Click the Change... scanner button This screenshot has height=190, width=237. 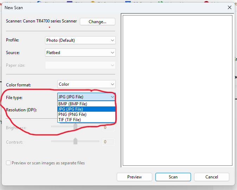coord(97,21)
